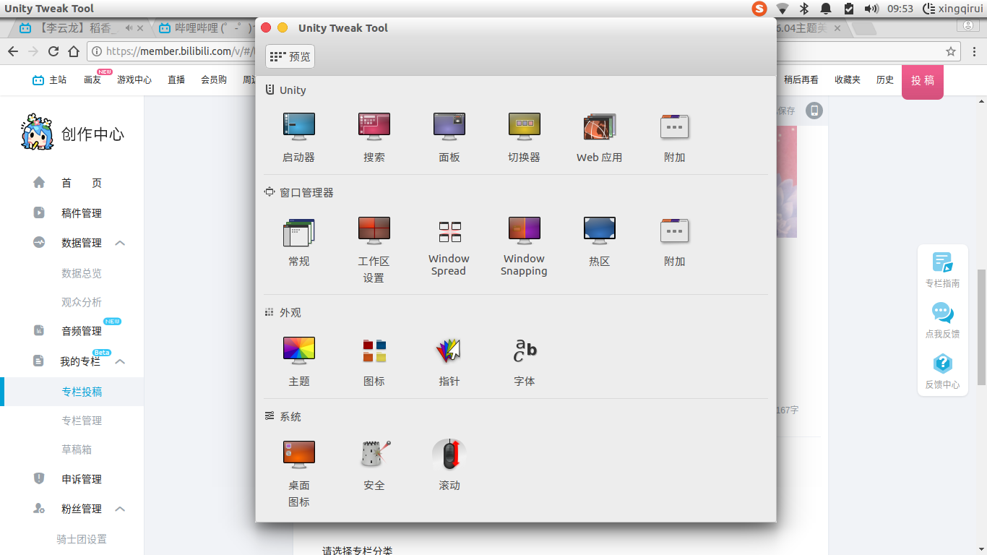Click the browser back arrow

point(12,51)
